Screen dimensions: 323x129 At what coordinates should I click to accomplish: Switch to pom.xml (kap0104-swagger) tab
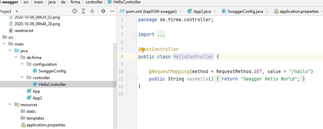coord(151,11)
